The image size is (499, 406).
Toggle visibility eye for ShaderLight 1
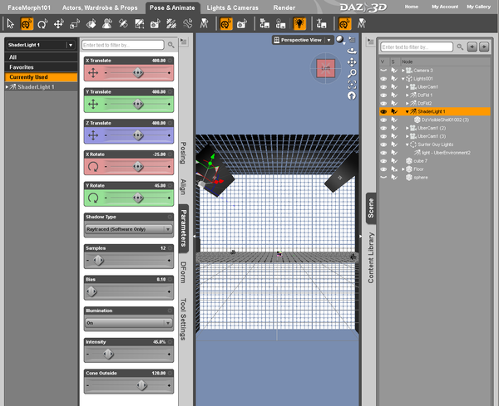pos(383,111)
